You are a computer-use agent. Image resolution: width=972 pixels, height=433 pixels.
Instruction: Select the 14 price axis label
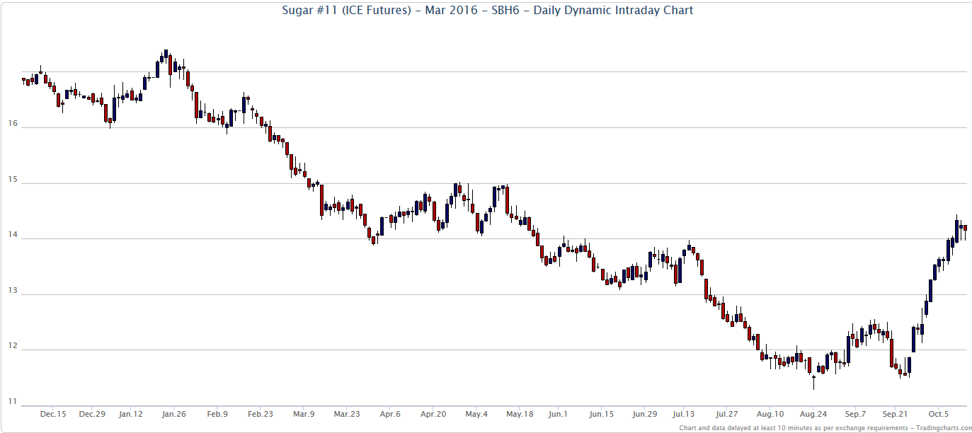pyautogui.click(x=13, y=236)
